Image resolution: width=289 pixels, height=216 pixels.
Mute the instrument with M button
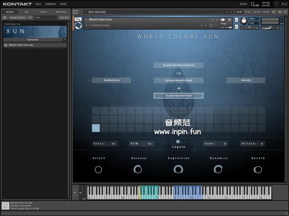point(236,26)
